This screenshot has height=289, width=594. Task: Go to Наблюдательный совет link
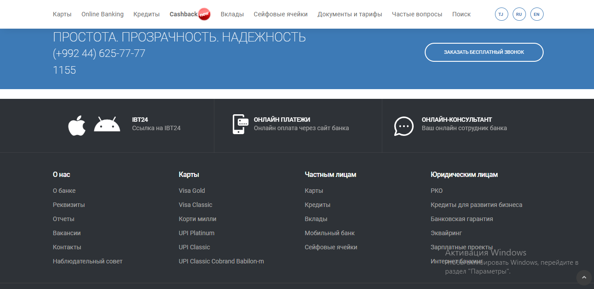point(88,261)
